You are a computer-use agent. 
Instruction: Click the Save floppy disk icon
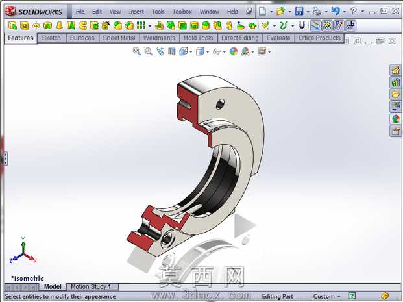[x=299, y=11]
